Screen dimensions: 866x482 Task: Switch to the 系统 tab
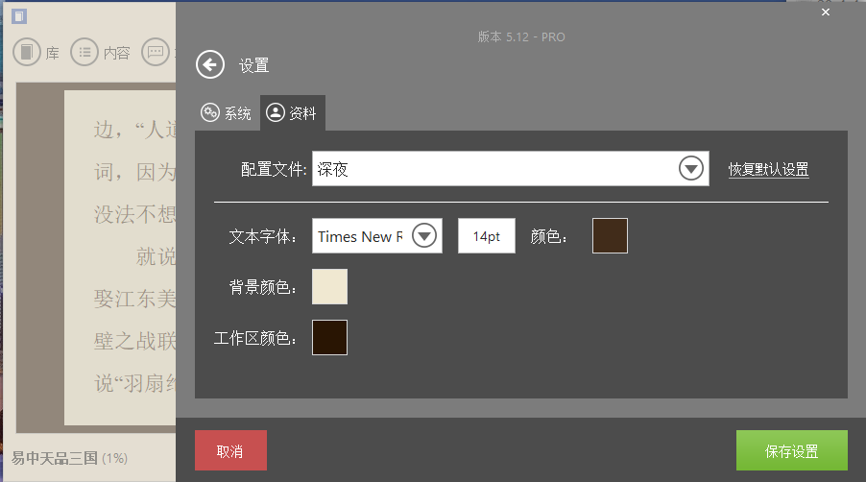click(226, 113)
